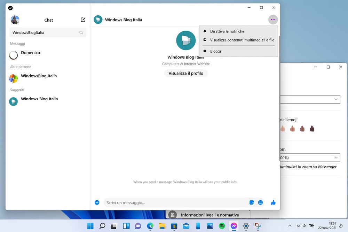Send a thumbs-up like
This screenshot has height=232, width=348.
[273, 202]
